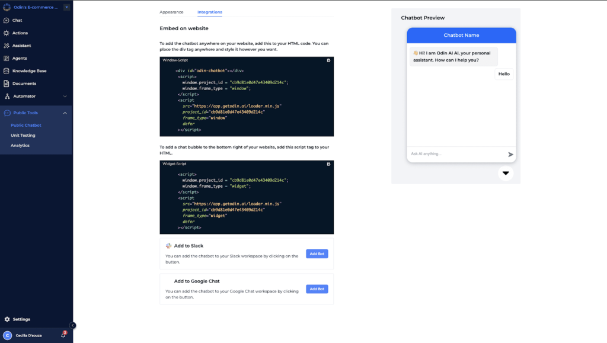607x343 pixels.
Task: Collapse the Public Tools section
Action: coord(65,113)
